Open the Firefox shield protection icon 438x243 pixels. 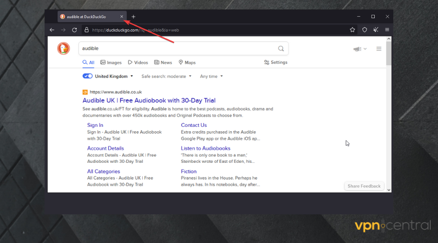point(365,30)
